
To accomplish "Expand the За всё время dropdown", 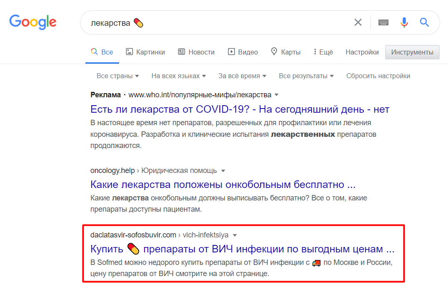I will click(242, 76).
